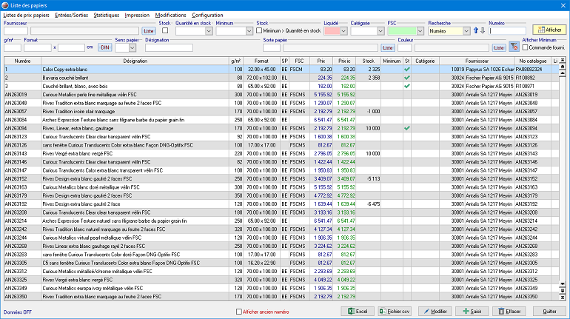
Task: Click Modifier button with pencil icon
Action: coord(435,312)
